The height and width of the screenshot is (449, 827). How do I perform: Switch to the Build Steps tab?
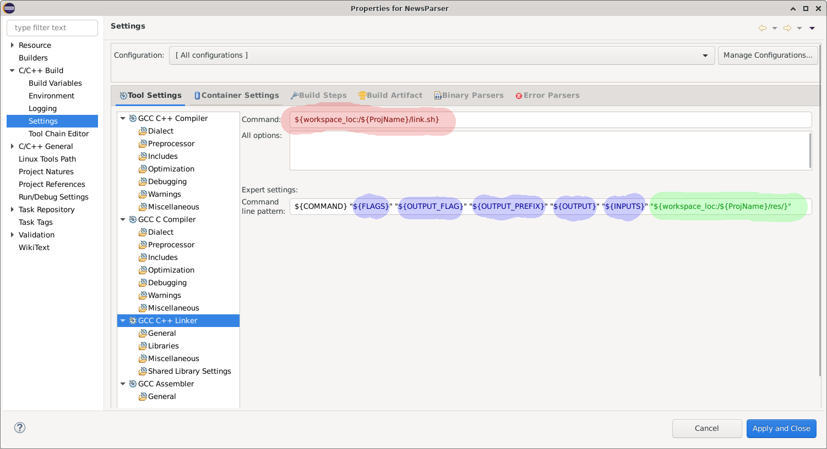click(x=319, y=95)
